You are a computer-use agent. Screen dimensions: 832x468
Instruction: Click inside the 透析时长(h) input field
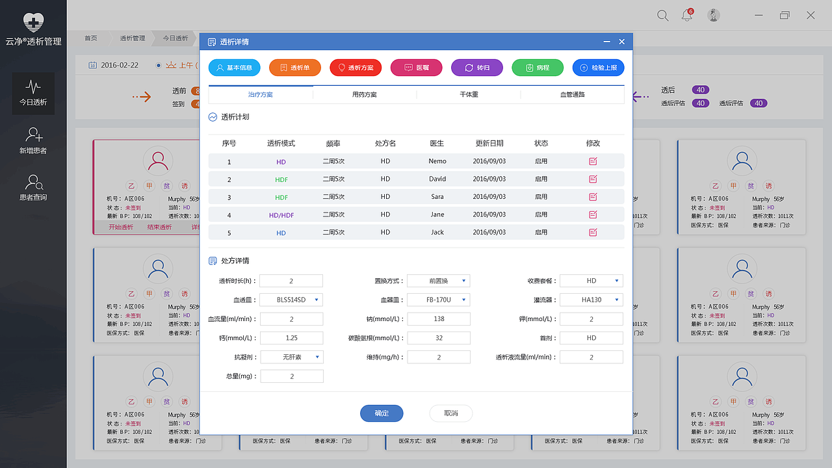291,280
